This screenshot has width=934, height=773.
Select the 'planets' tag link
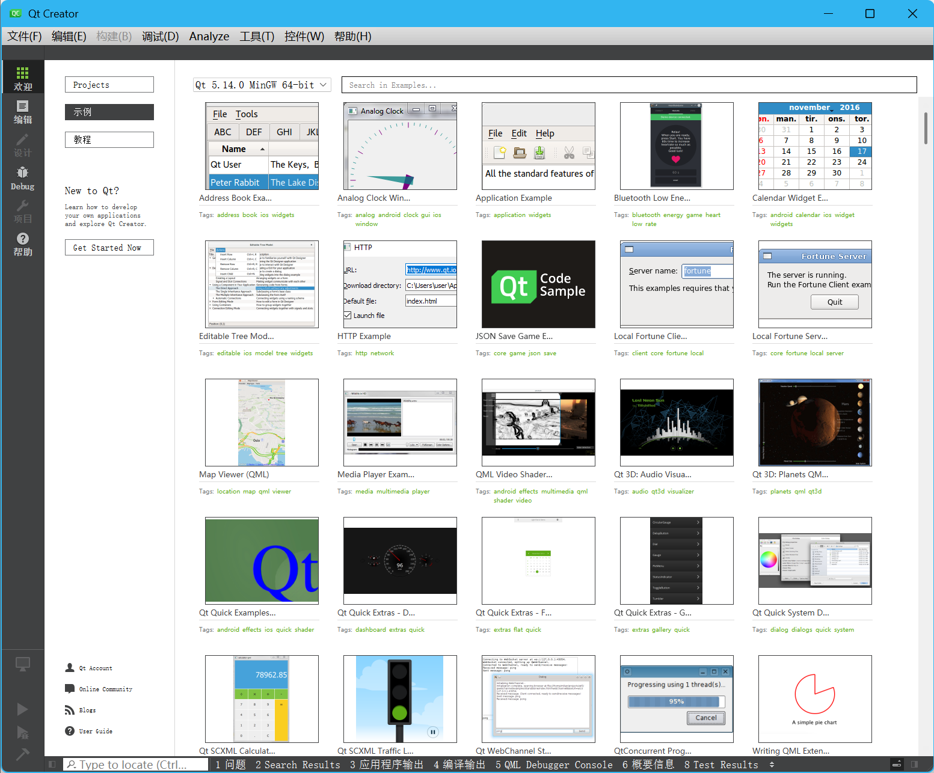click(781, 491)
